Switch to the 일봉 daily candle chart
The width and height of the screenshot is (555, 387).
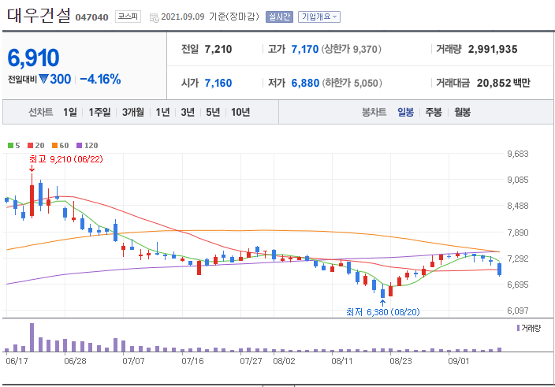click(405, 112)
